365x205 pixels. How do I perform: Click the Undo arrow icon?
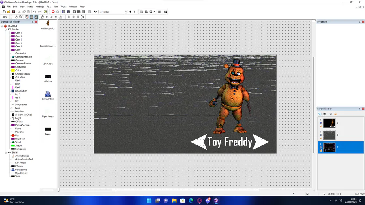coord(34,12)
